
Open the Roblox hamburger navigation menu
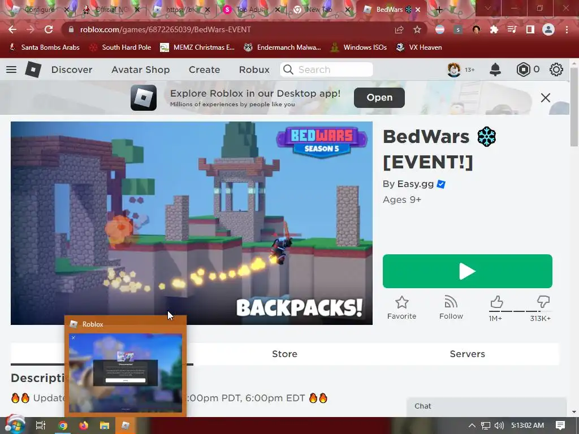pyautogui.click(x=11, y=70)
